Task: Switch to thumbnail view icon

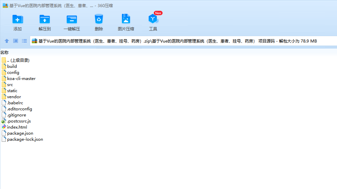Action: [x=16, y=41]
